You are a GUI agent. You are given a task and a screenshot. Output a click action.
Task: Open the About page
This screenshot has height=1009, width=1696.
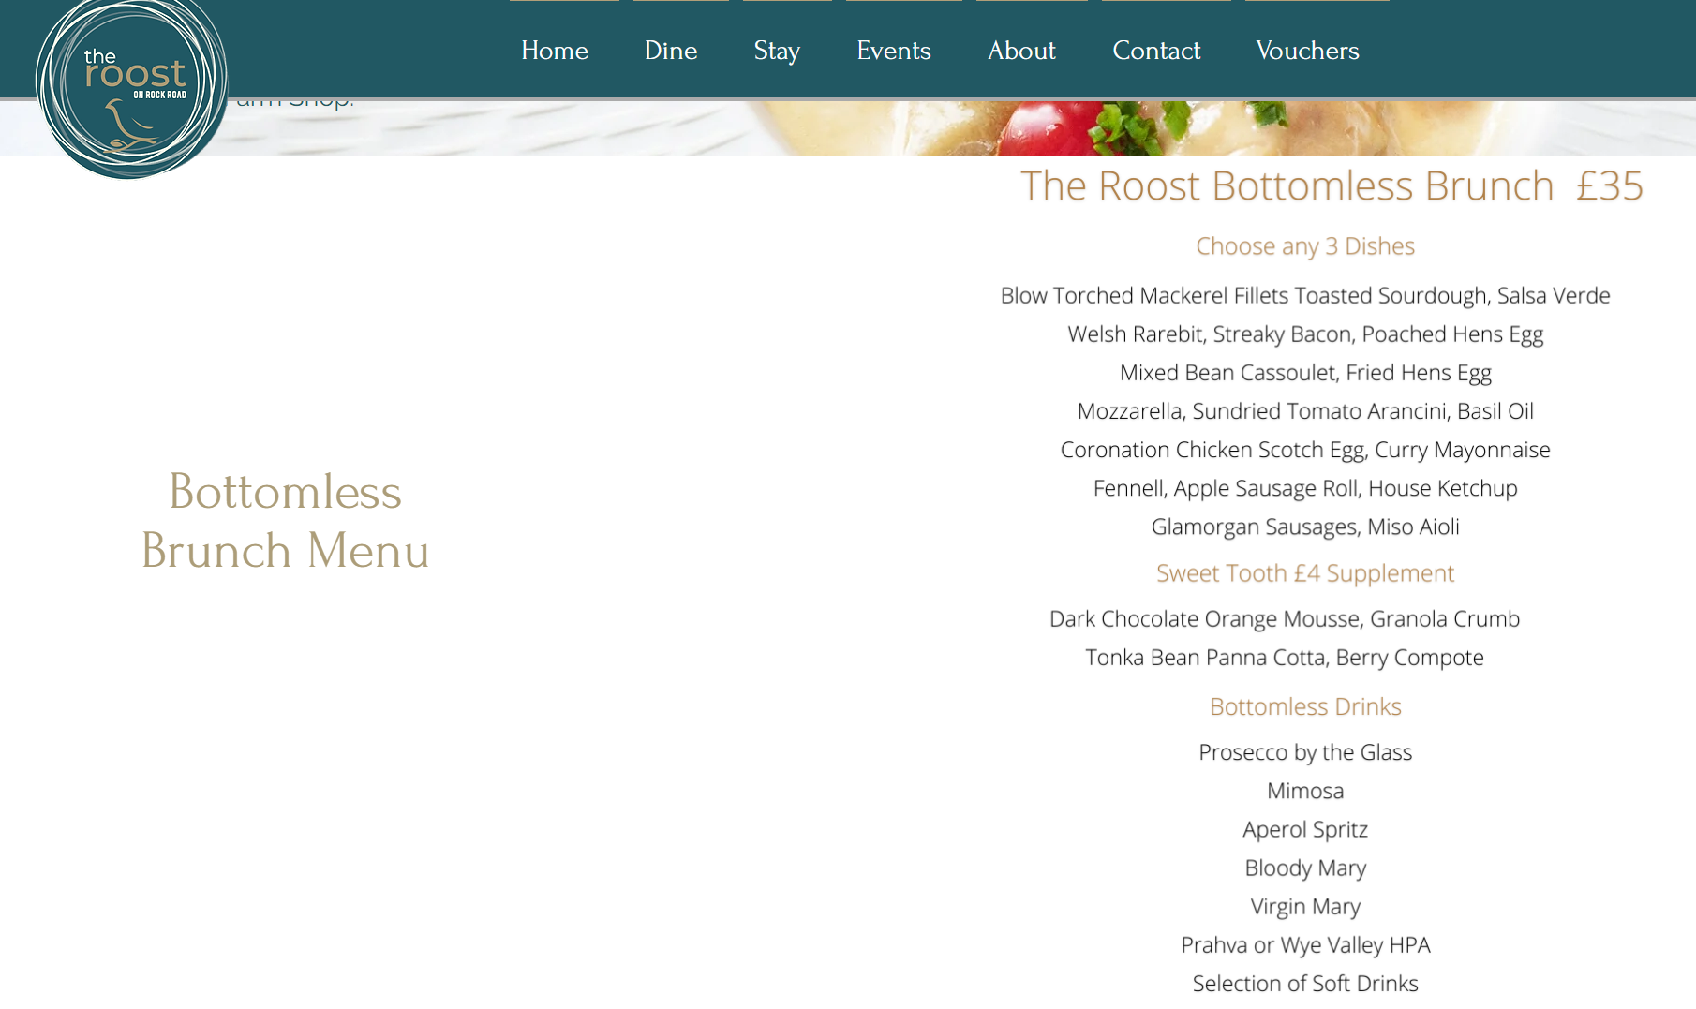click(x=1021, y=51)
